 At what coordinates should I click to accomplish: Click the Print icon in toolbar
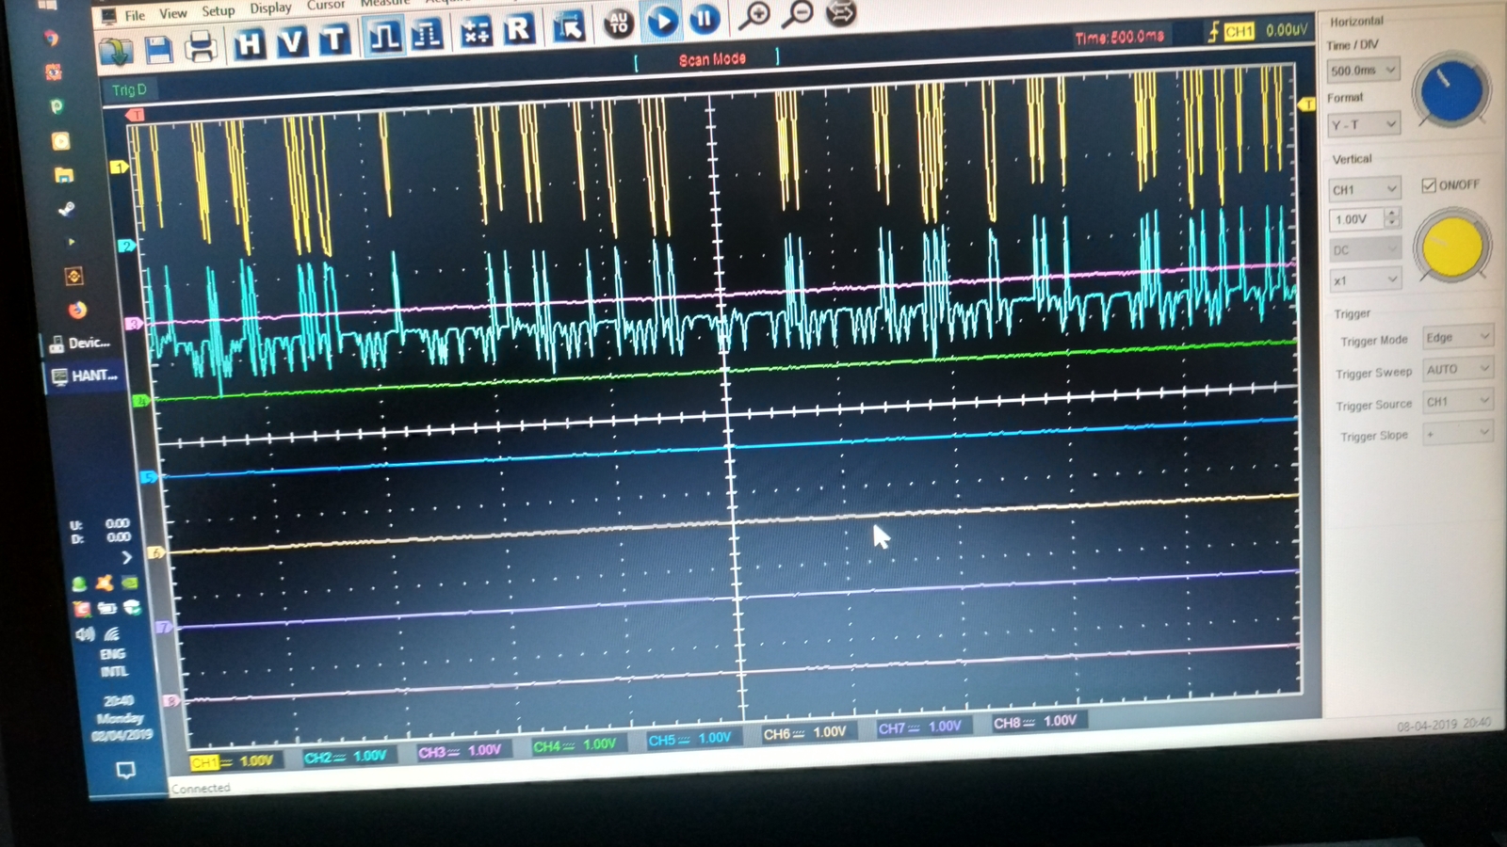[201, 46]
